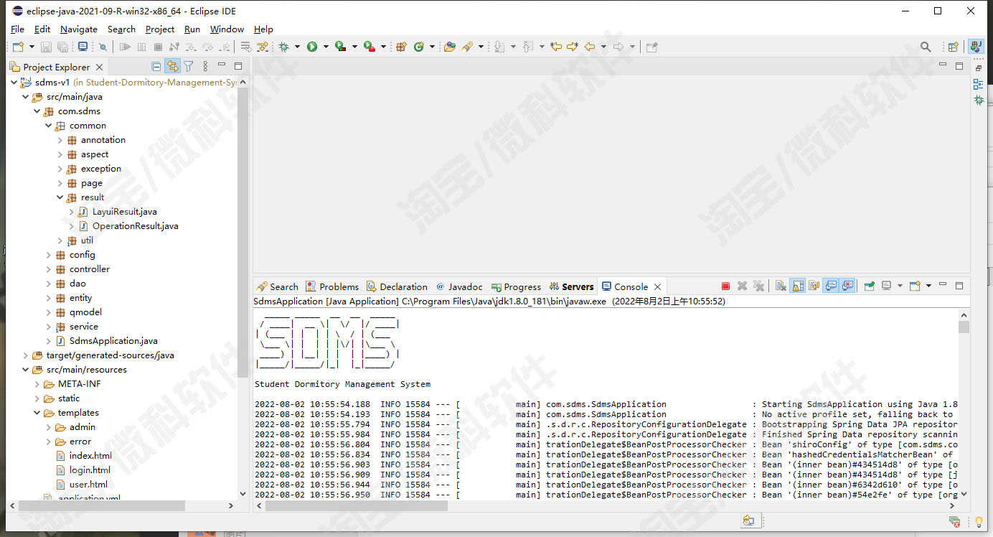Open the Run button dropdown arrow
Viewport: 993px width, 537px height.
pos(326,47)
